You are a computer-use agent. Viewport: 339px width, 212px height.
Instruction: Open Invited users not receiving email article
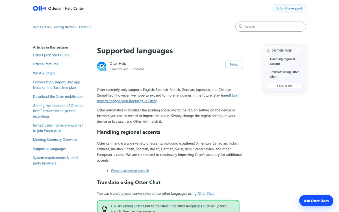point(58,128)
